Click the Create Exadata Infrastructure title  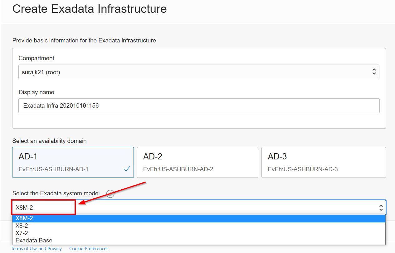tap(90, 9)
